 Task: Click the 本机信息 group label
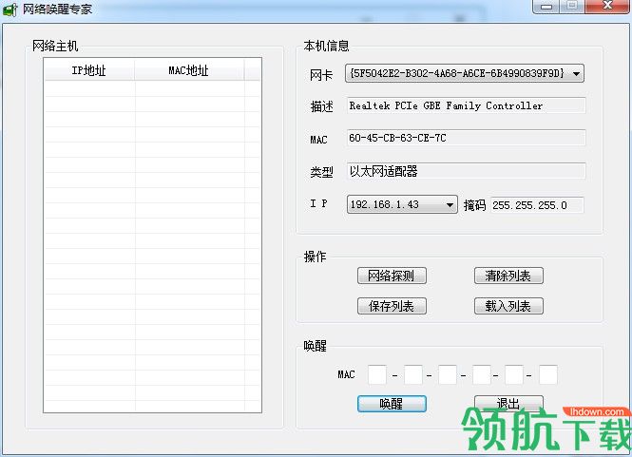point(326,46)
